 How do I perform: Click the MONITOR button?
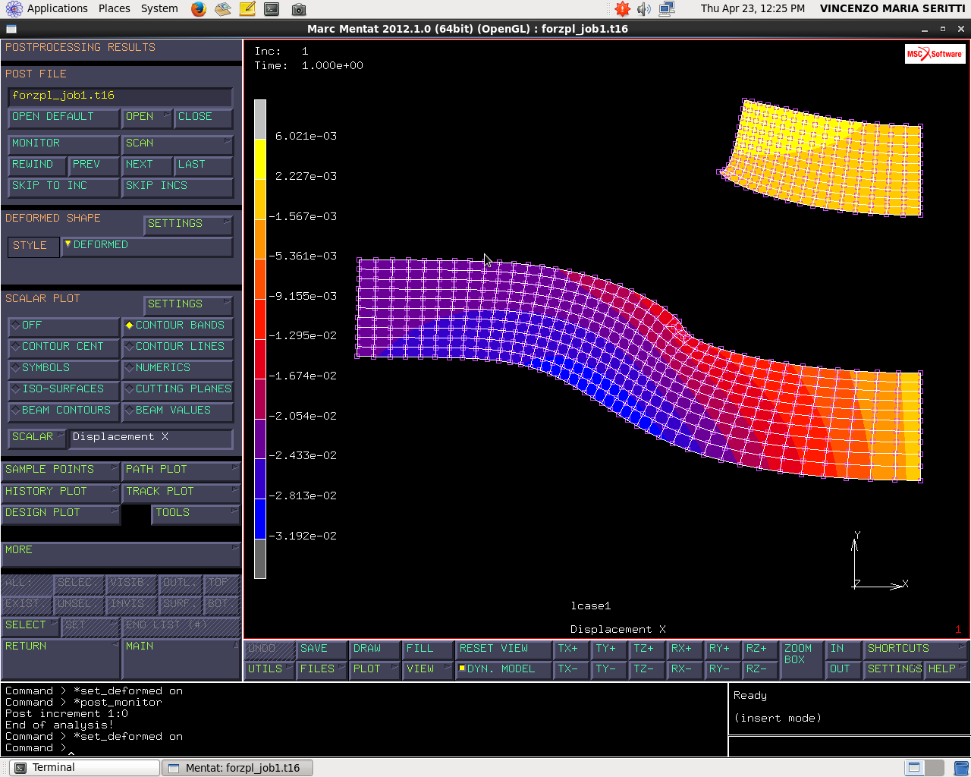tap(64, 143)
